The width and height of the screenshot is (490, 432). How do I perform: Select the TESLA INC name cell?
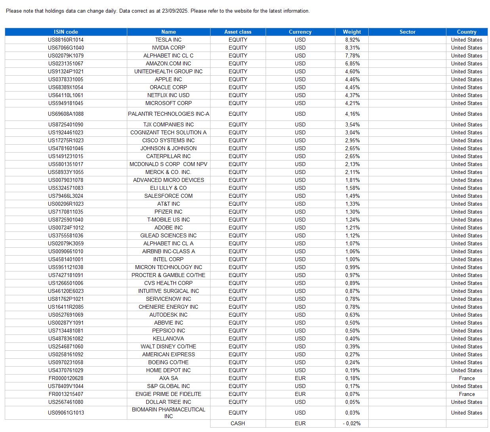point(168,40)
